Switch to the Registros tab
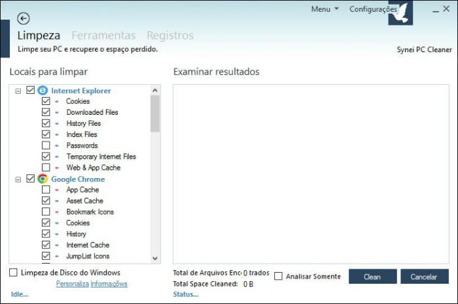 click(170, 35)
